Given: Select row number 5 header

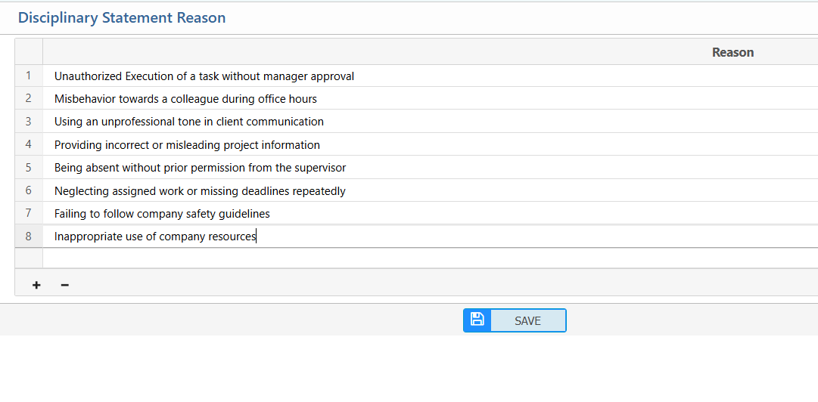Looking at the screenshot, I should pyautogui.click(x=29, y=168).
